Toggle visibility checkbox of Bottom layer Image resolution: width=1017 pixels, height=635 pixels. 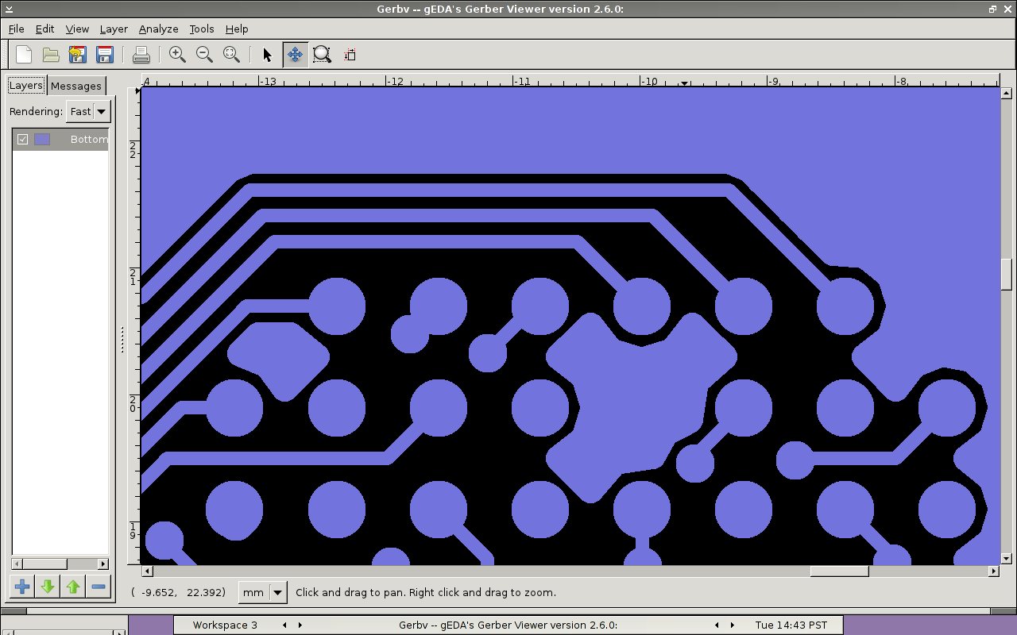tap(23, 139)
